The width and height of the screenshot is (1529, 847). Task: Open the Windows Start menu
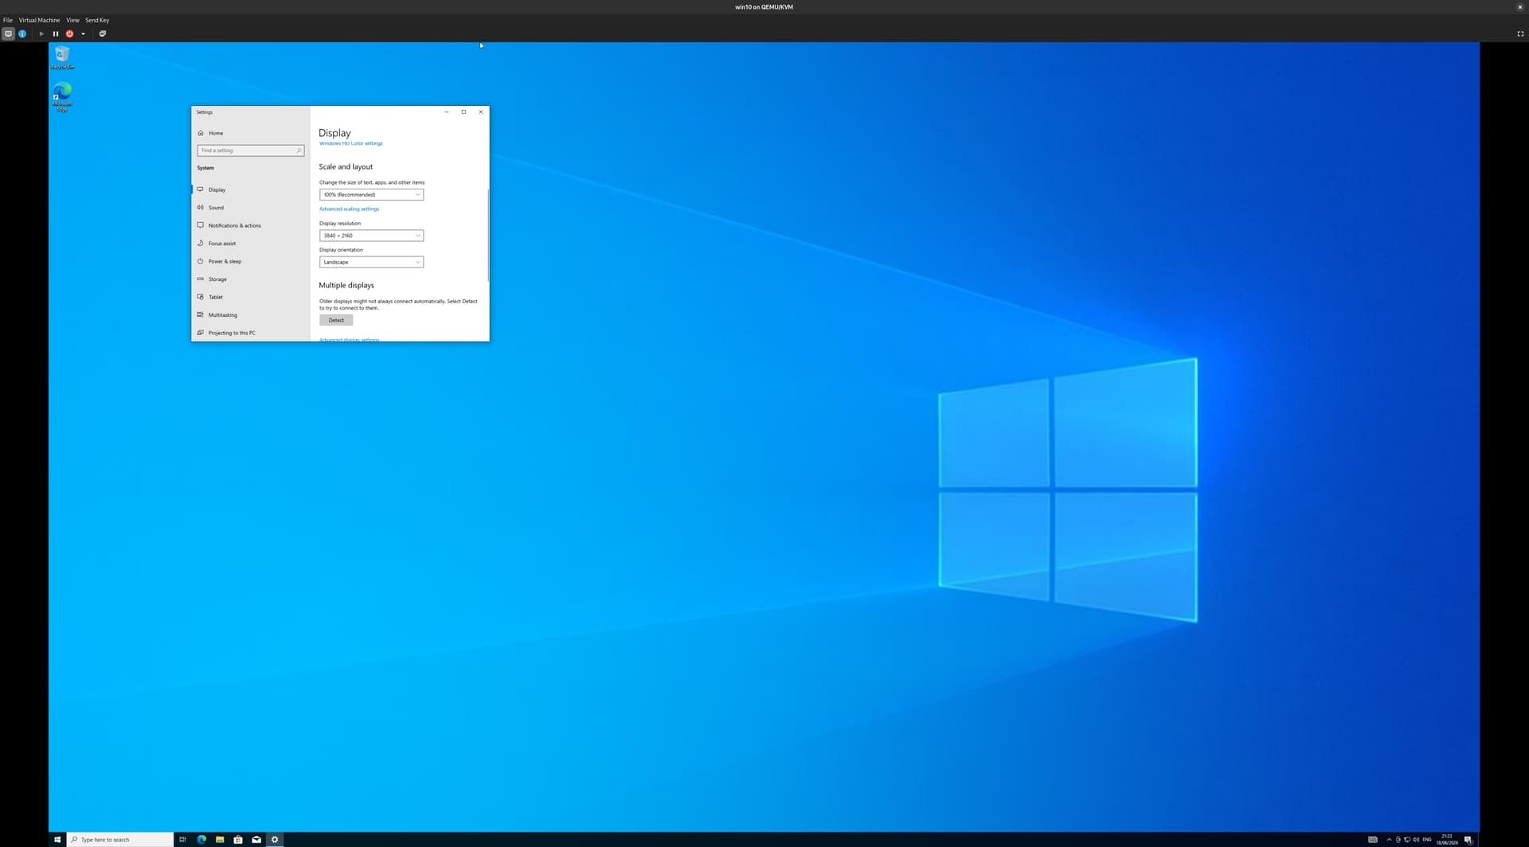(57, 839)
